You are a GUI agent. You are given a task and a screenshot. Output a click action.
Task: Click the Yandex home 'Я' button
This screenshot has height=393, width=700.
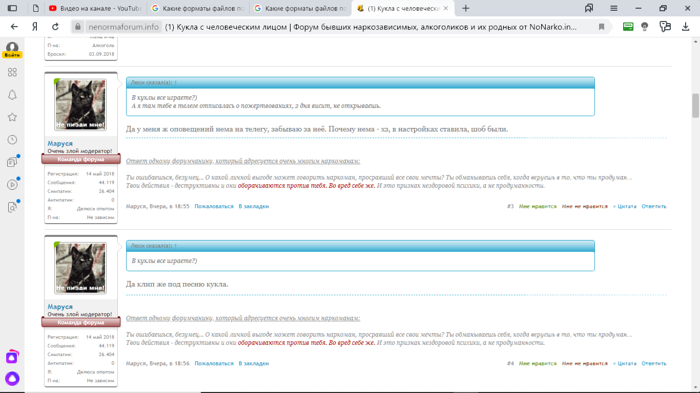click(x=35, y=27)
